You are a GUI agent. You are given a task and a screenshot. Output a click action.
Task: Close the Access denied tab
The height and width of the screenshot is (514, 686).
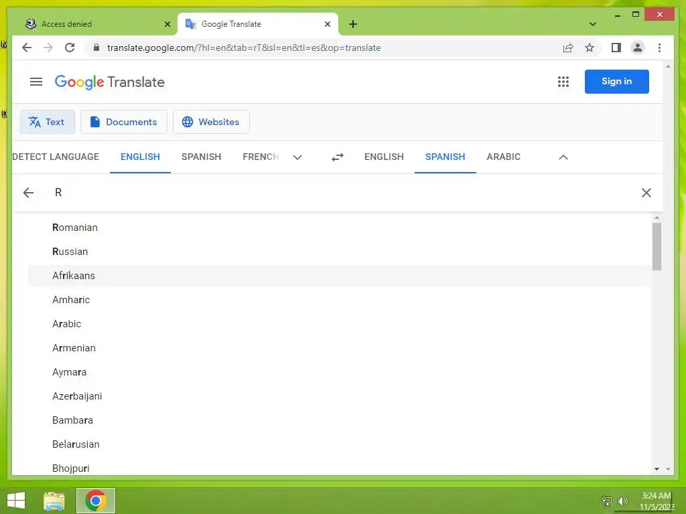(x=167, y=24)
